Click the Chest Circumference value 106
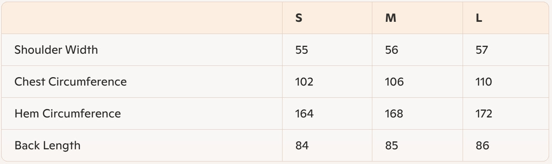Viewport: 552px width, 164px height. 394,82
